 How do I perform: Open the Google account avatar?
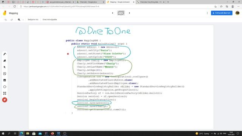[x=237, y=13]
